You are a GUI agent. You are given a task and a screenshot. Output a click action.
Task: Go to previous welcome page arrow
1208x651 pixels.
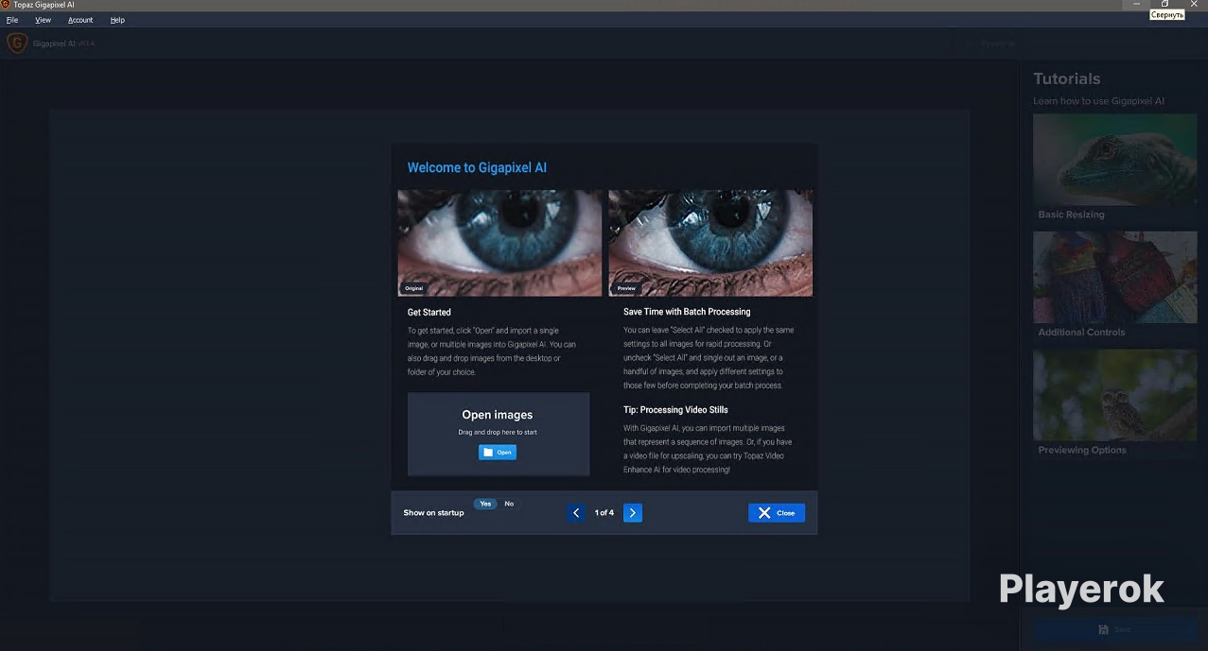coord(576,513)
